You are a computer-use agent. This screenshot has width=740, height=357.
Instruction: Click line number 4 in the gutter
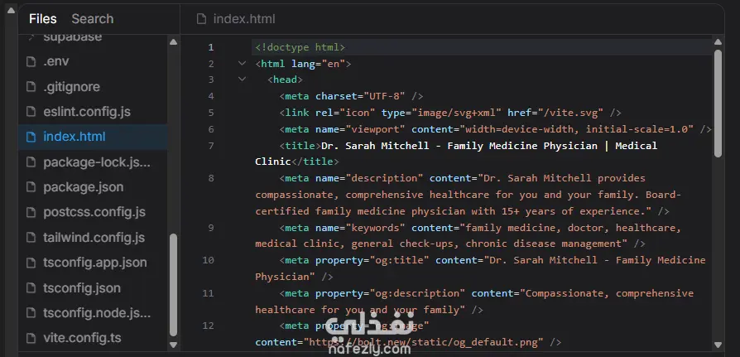point(210,96)
